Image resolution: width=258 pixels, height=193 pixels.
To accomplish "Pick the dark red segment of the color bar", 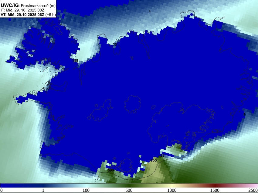I will tap(215, 185).
